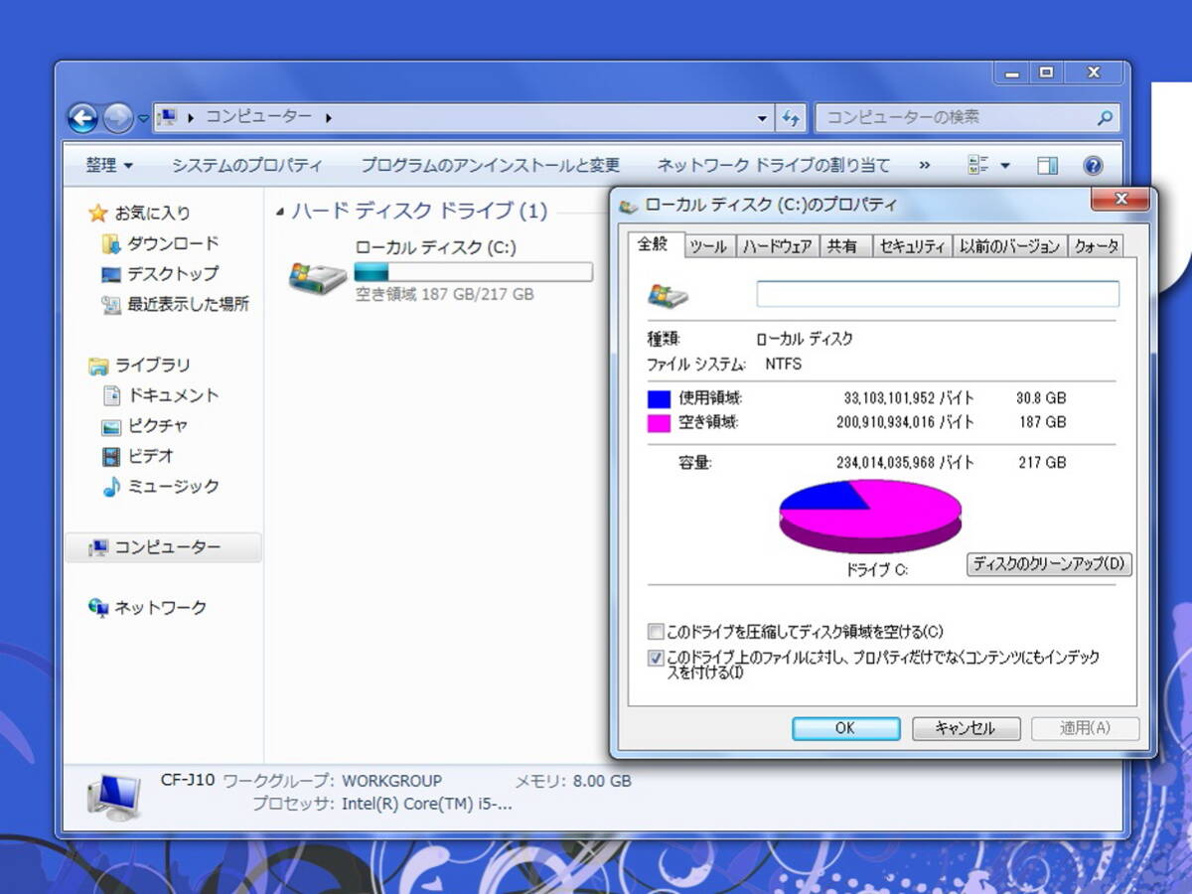Click the 33,103,101,952 バイト value
The width and height of the screenshot is (1192, 894).
pyautogui.click(x=909, y=398)
